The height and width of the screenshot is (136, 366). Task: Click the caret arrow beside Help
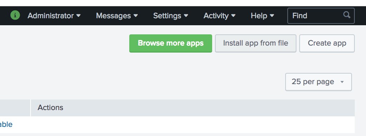pos(272,16)
